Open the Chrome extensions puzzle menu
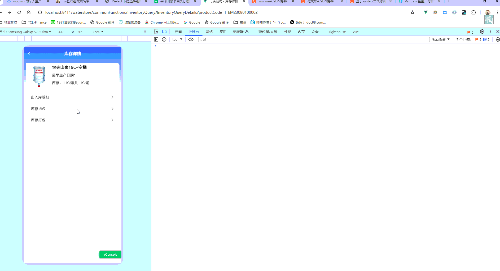This screenshot has width=500, height=271. [473, 12]
